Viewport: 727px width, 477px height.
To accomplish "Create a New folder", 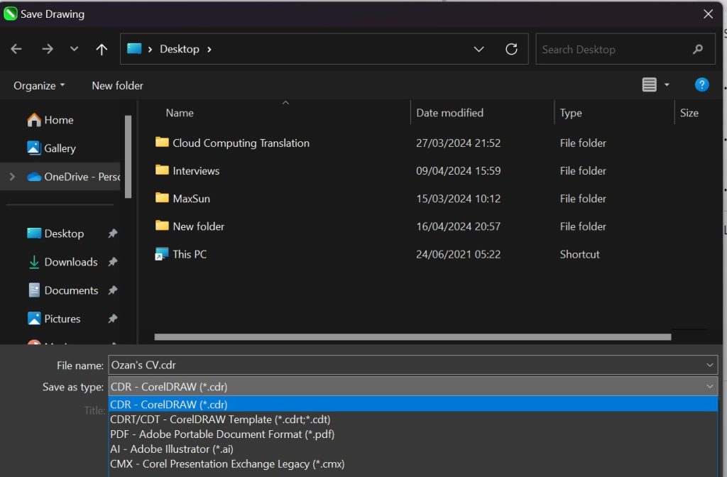I will click(117, 86).
